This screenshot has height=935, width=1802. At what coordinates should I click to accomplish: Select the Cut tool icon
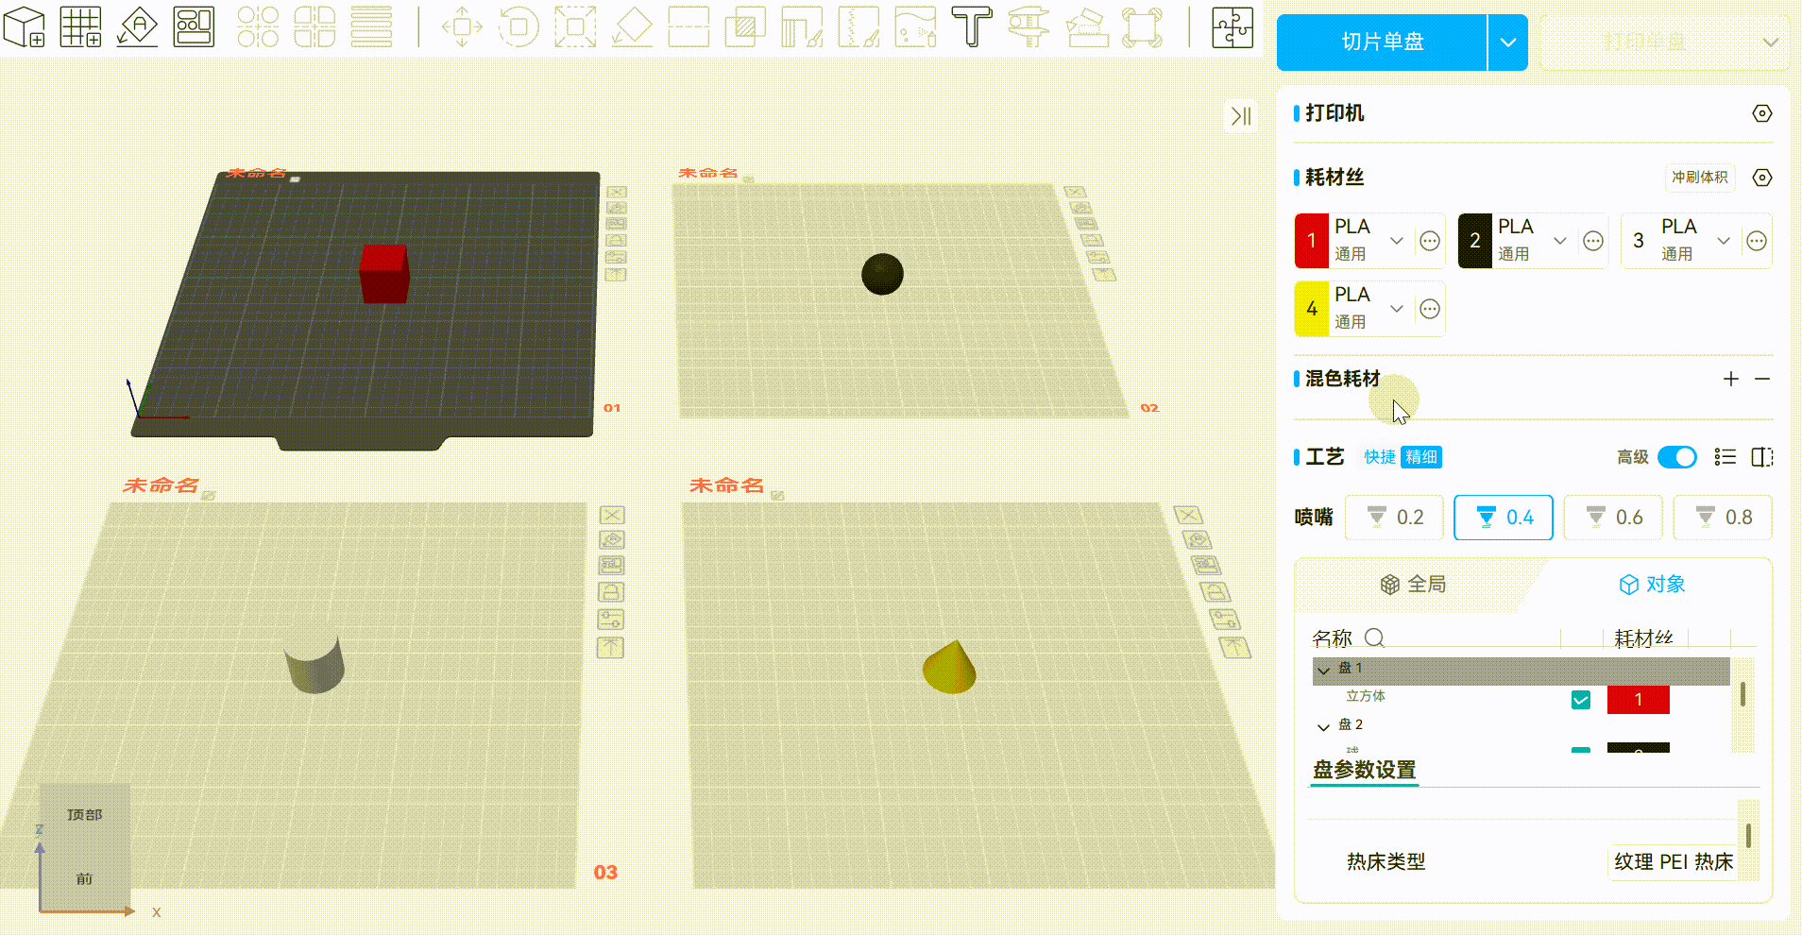point(688,27)
